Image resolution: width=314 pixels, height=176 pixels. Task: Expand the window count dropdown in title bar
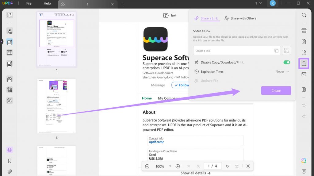click(258, 3)
